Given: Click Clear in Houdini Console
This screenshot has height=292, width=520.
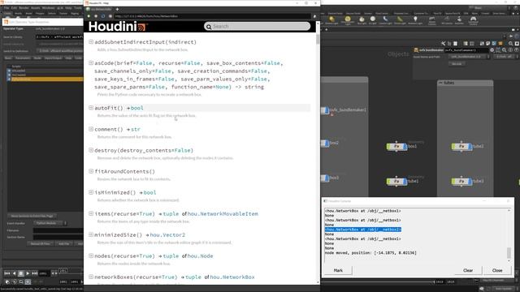Looking at the screenshot, I should click(468, 270).
